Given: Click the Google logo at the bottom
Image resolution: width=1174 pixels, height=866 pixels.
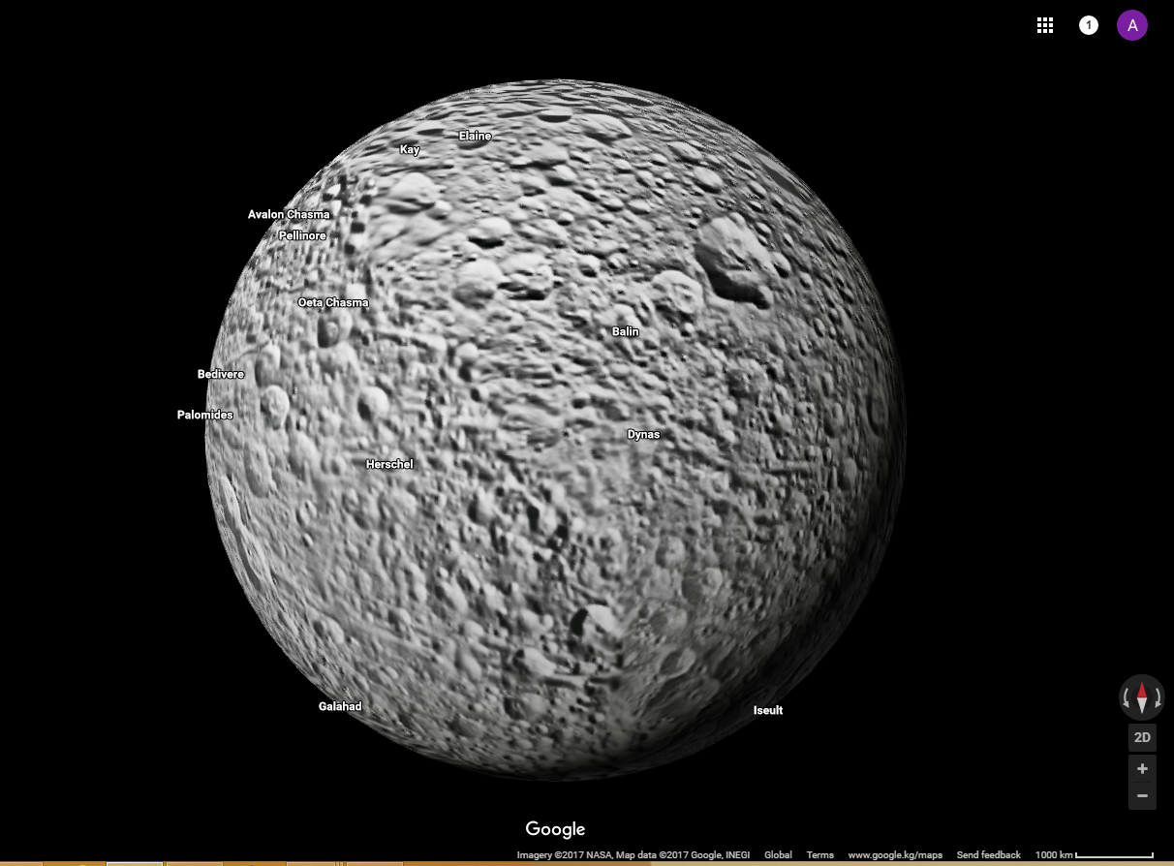Looking at the screenshot, I should pos(555,829).
